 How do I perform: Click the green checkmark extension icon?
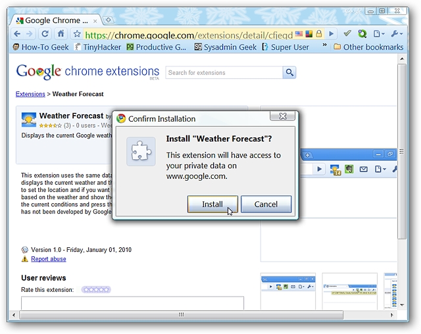pos(347,34)
